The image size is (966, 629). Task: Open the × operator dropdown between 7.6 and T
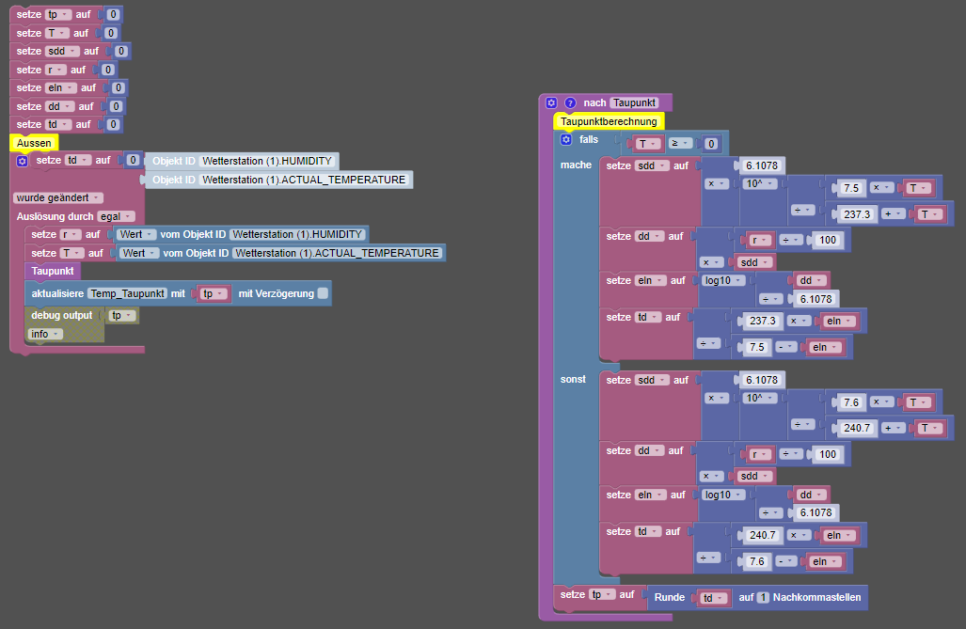coord(882,401)
